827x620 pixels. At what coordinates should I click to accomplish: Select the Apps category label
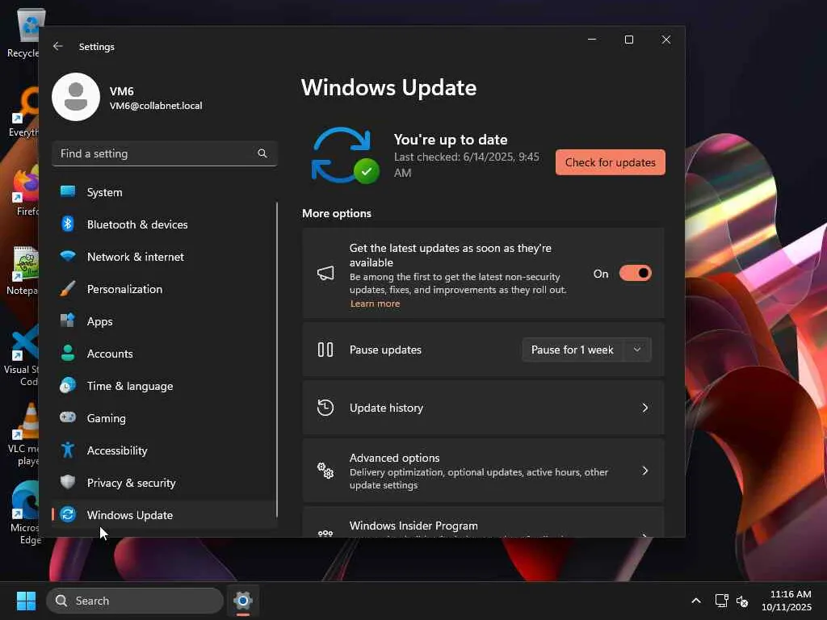pyautogui.click(x=99, y=321)
